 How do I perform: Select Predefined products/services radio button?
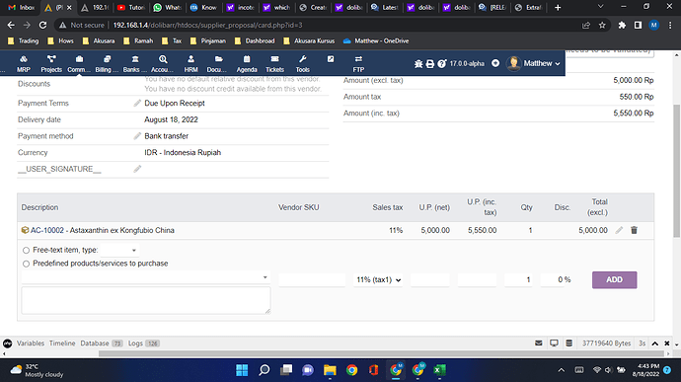(x=26, y=264)
